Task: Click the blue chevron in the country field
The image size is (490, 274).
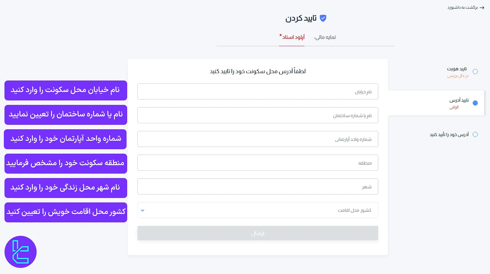Action: pyautogui.click(x=143, y=210)
